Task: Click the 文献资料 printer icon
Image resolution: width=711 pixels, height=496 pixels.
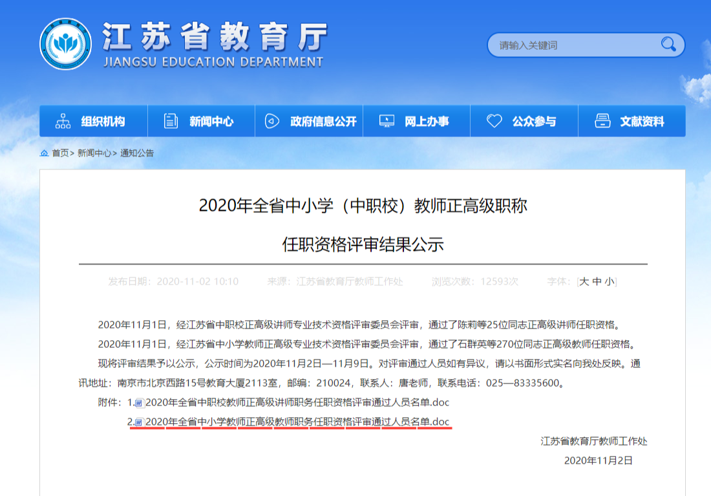Action: pos(602,121)
